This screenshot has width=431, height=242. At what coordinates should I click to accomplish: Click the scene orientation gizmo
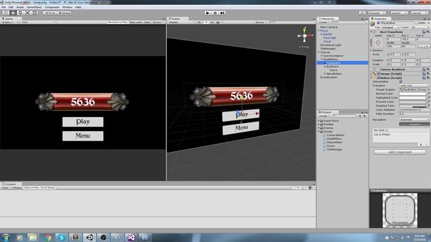pos(304,36)
